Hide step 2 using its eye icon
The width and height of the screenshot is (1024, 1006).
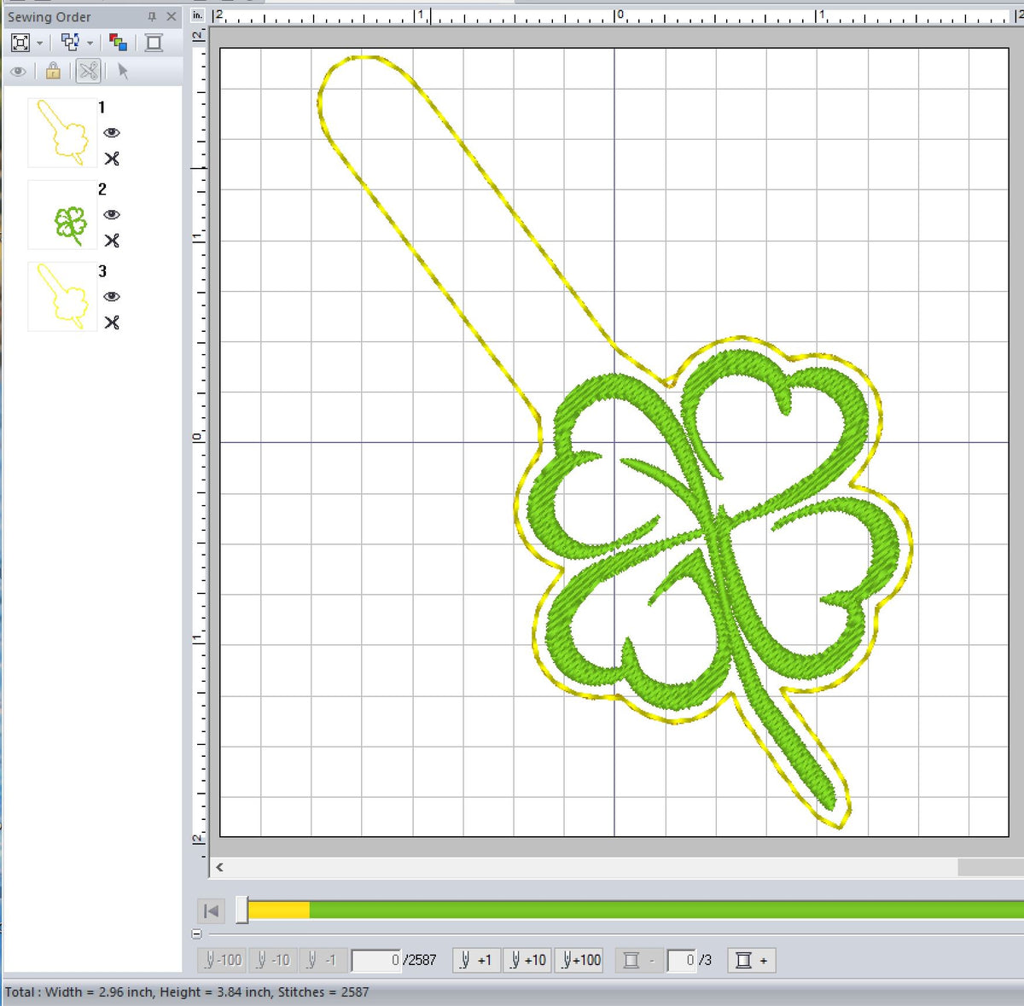tap(112, 215)
